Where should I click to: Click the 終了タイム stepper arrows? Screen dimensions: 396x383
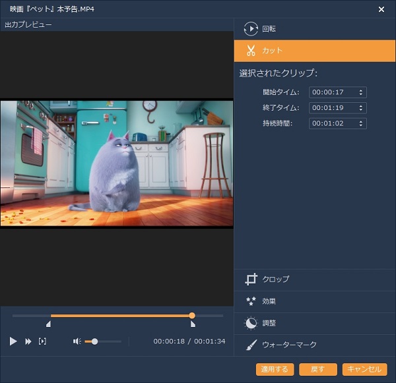pyautogui.click(x=361, y=108)
